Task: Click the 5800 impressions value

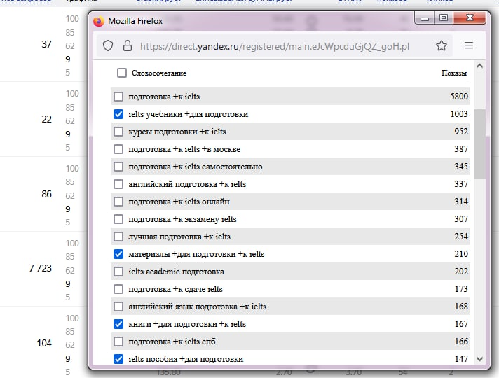Action: 459,97
